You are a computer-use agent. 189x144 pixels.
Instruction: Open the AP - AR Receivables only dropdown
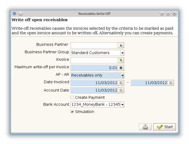tap(122, 75)
